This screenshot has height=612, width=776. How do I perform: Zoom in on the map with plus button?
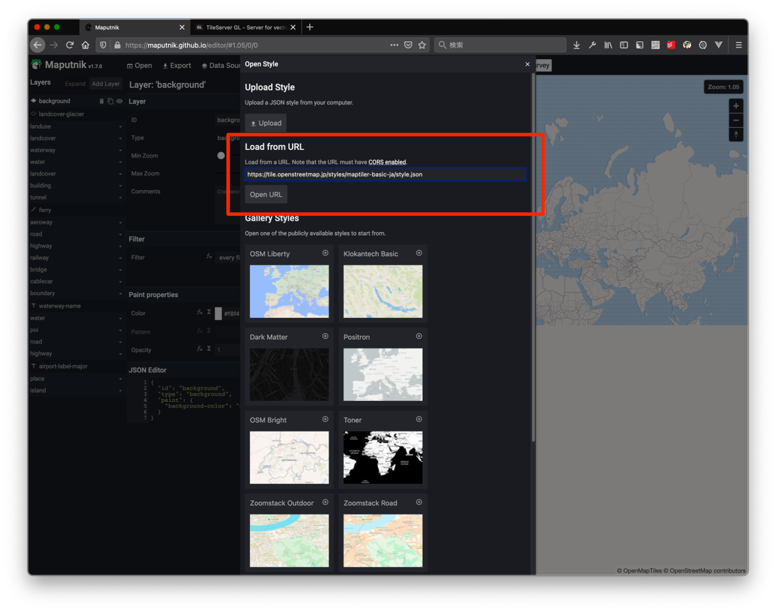[x=736, y=105]
